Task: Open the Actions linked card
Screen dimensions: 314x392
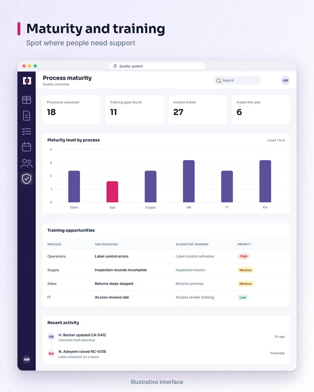Action: point(197,109)
